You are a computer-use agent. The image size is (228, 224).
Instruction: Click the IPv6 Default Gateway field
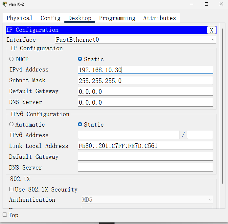click(146, 157)
